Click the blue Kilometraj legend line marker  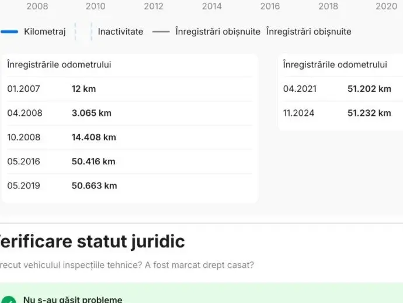coord(9,32)
